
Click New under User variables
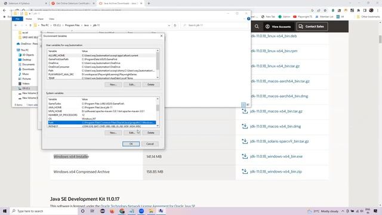(x=113, y=85)
